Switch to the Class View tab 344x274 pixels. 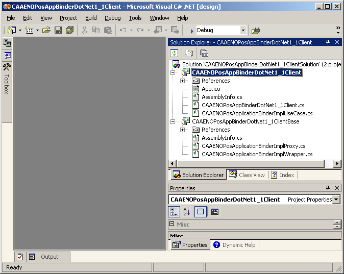pos(248,175)
